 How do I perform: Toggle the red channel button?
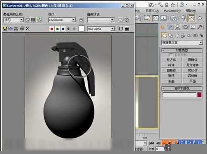pyautogui.click(x=52, y=29)
